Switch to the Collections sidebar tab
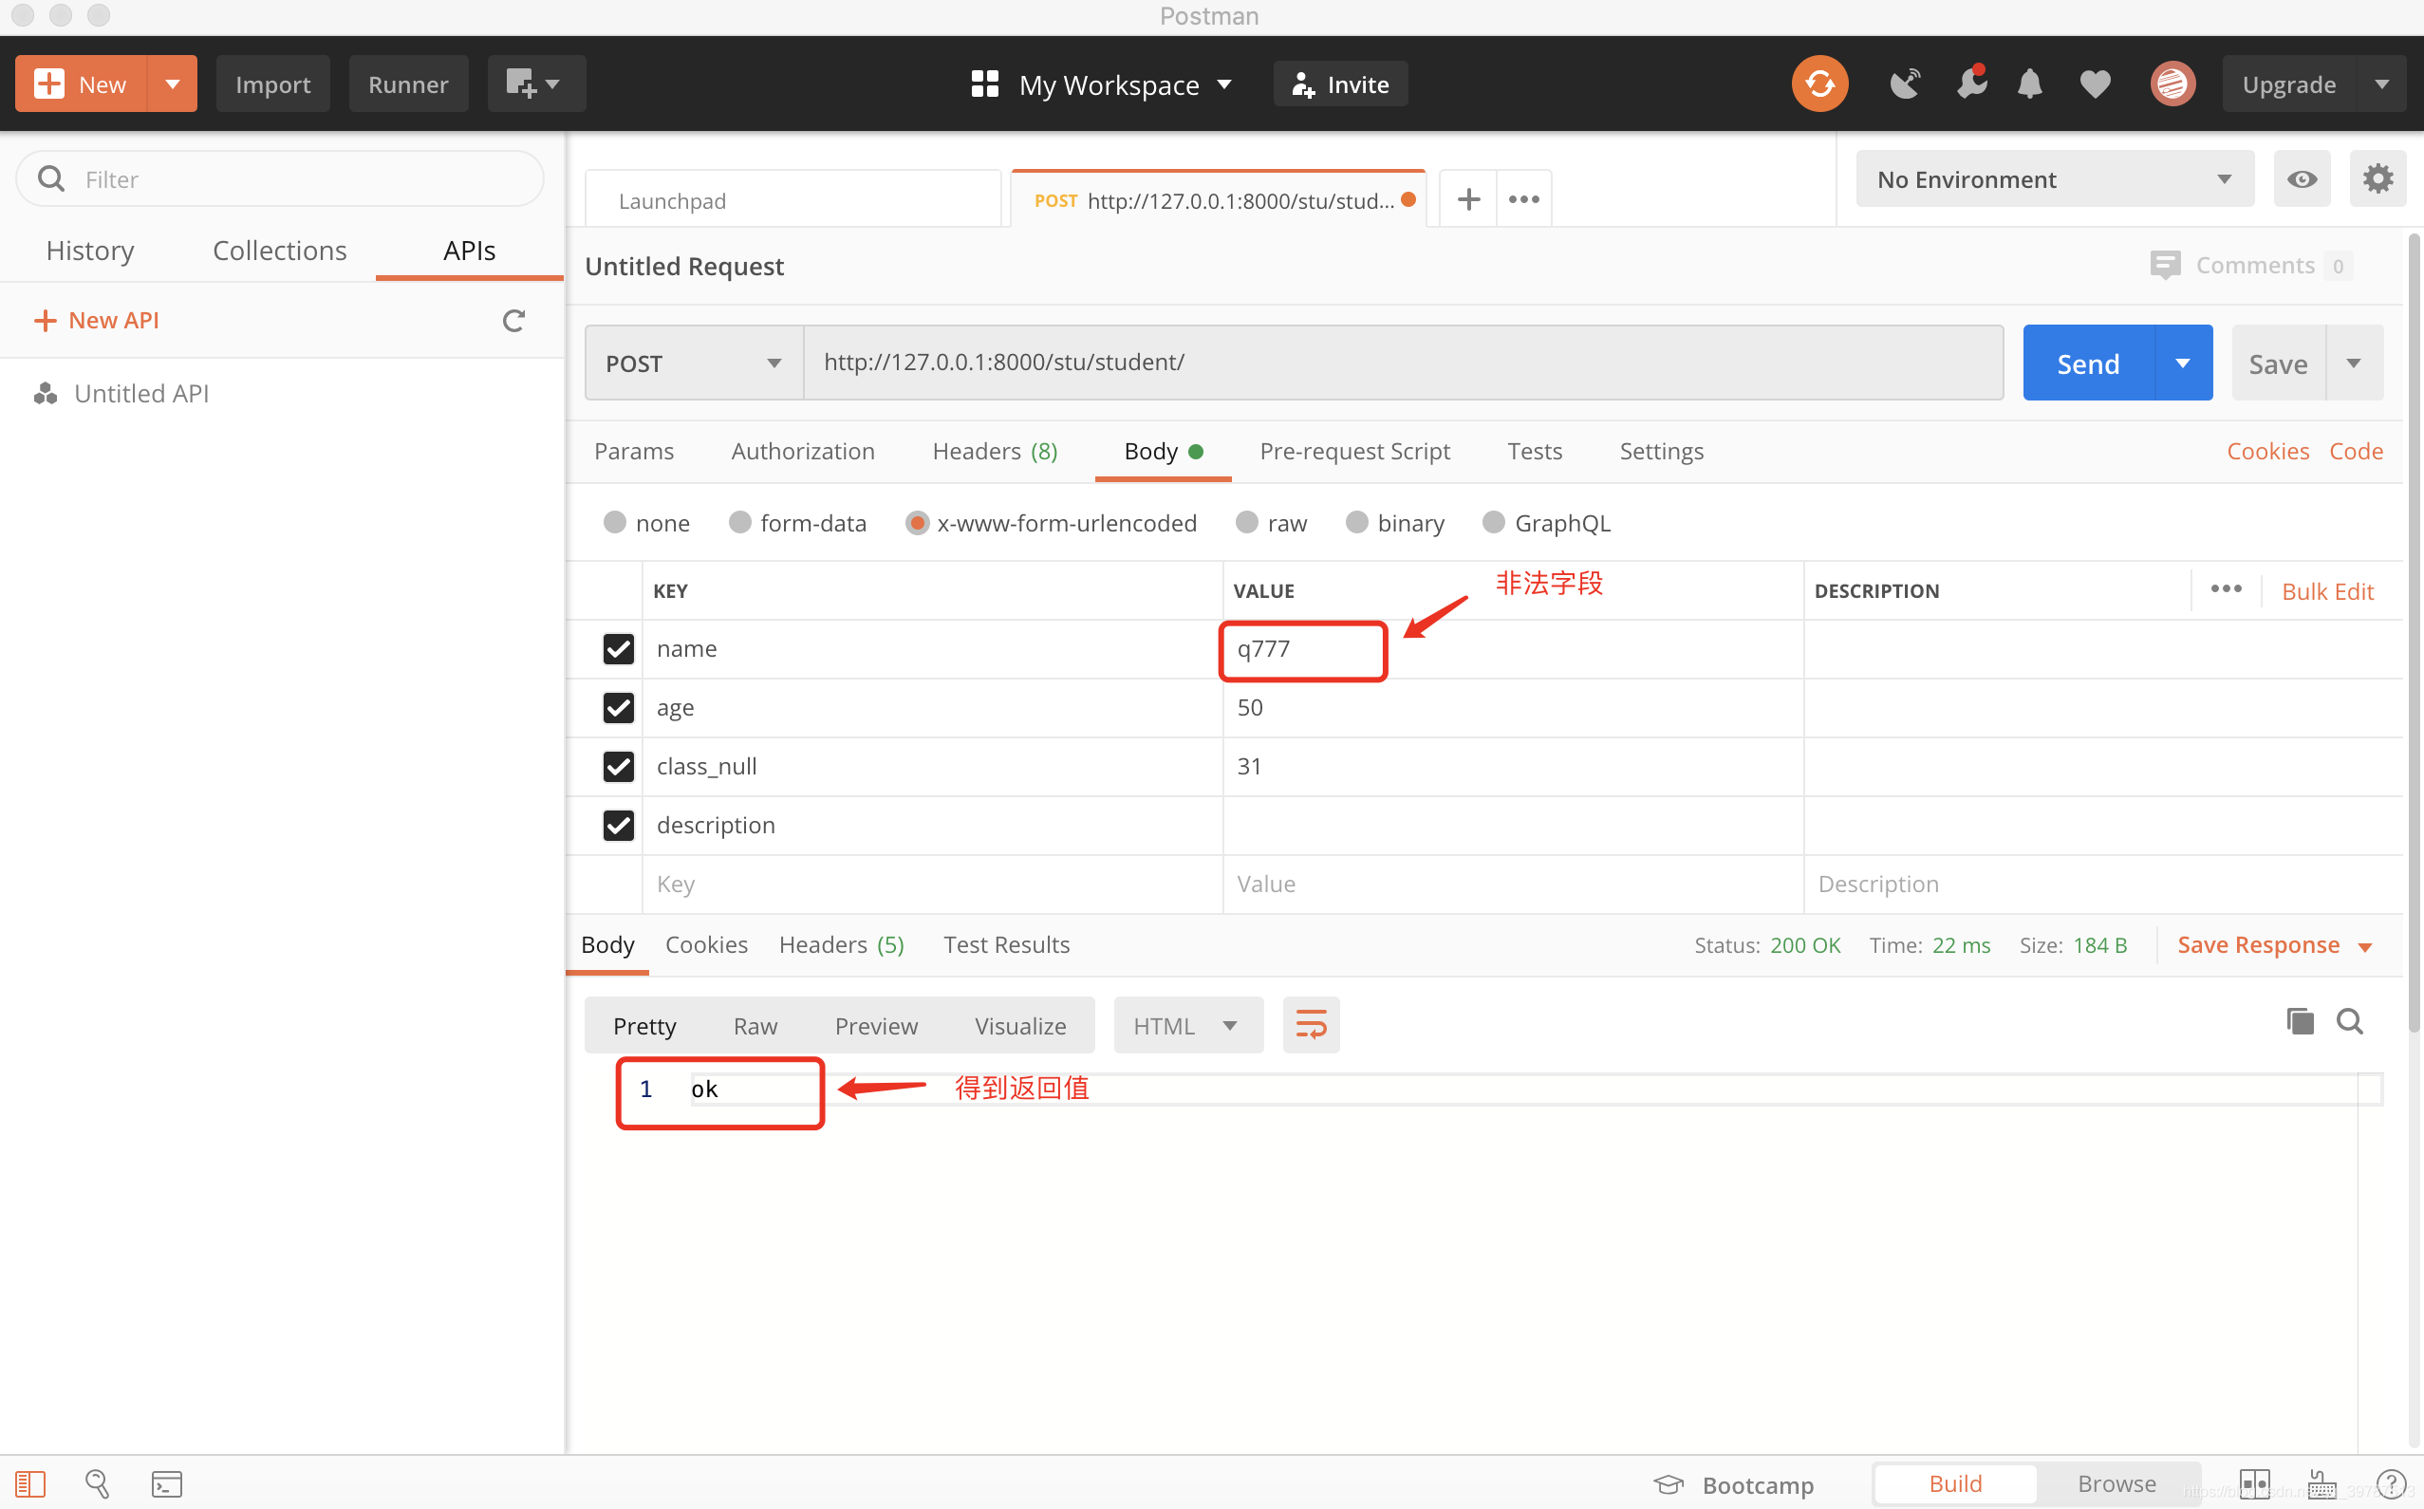This screenshot has width=2424, height=1509. pyautogui.click(x=279, y=251)
